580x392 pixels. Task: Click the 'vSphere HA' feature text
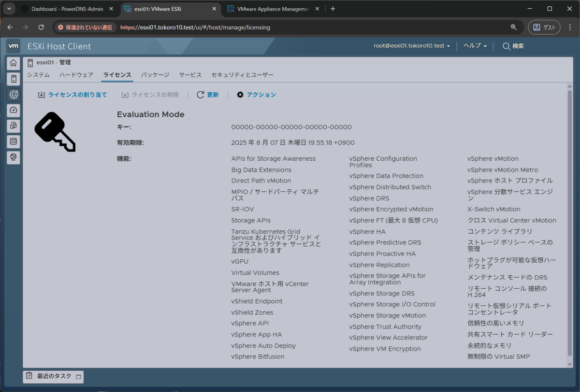[367, 232]
